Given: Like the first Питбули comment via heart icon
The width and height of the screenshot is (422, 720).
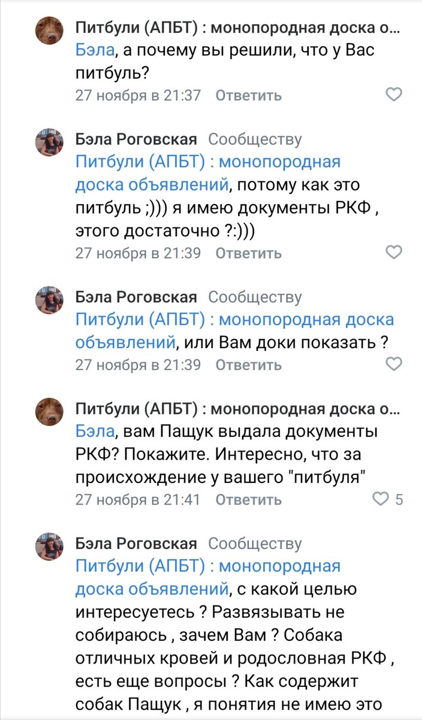Looking at the screenshot, I should [395, 94].
